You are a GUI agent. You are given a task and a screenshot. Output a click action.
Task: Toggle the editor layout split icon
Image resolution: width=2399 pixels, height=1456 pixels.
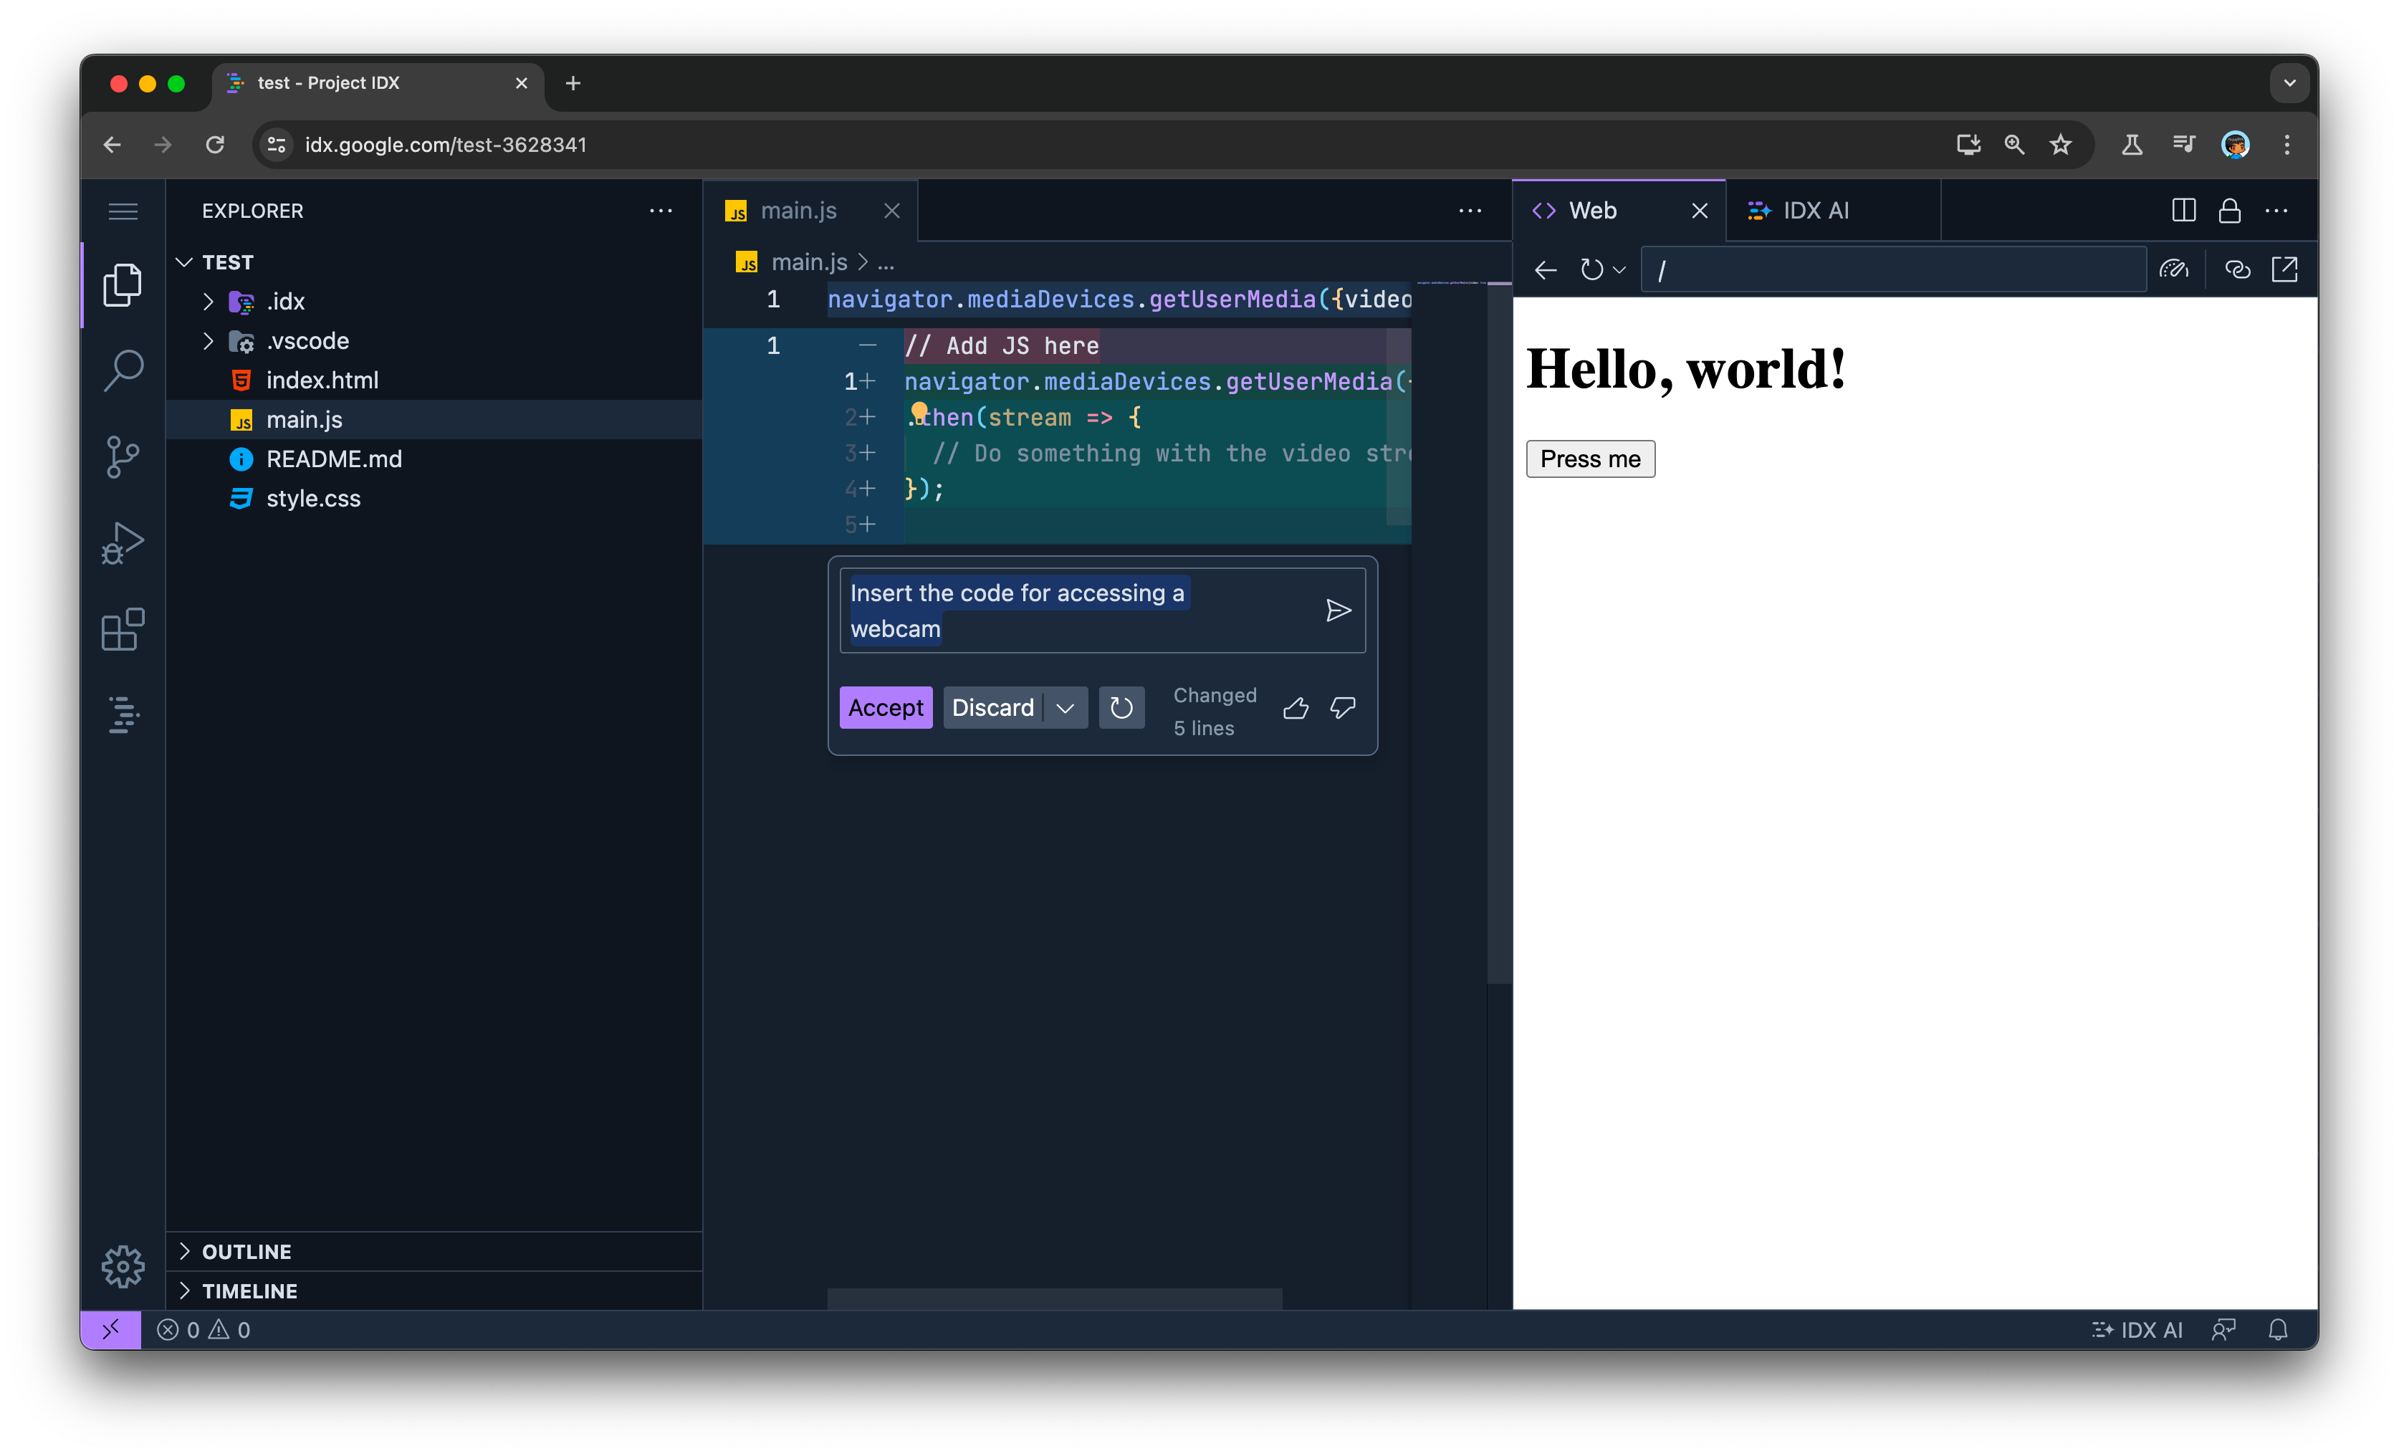[x=2183, y=211]
